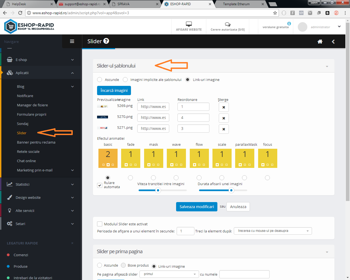Enable Modulul Slider este activat checkbox
350x280 pixels.
(x=100, y=224)
